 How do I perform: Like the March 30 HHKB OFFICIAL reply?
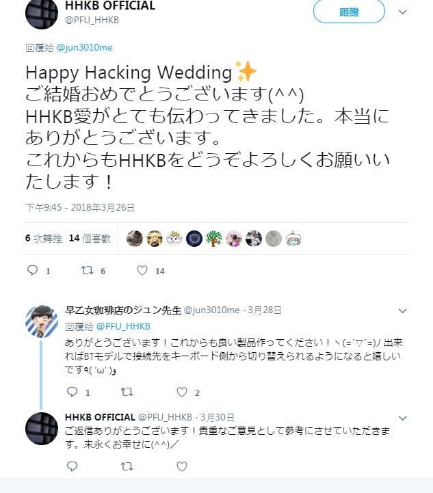coord(182,466)
